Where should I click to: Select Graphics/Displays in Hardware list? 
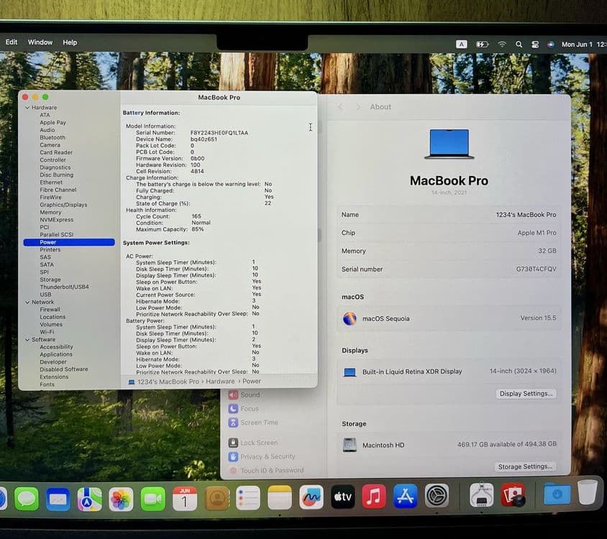coord(63,205)
